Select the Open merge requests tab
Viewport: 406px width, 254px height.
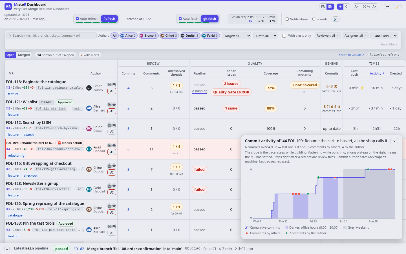point(10,55)
